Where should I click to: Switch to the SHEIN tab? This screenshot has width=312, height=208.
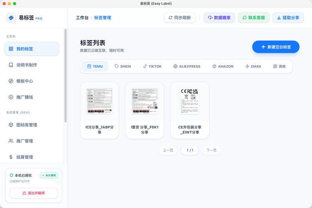(123, 66)
